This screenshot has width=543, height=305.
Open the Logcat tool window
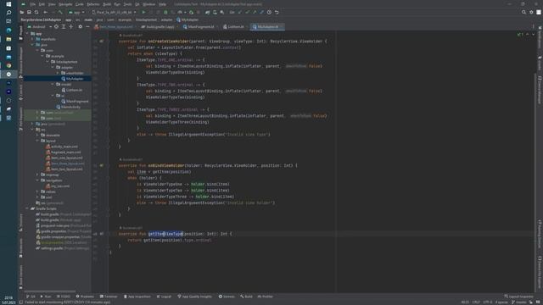point(164,297)
